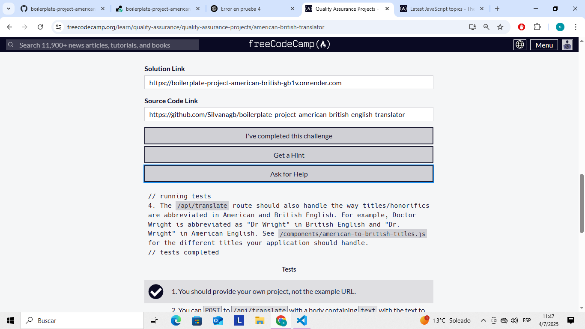Open site information icon in address bar
585x329 pixels.
point(59,27)
